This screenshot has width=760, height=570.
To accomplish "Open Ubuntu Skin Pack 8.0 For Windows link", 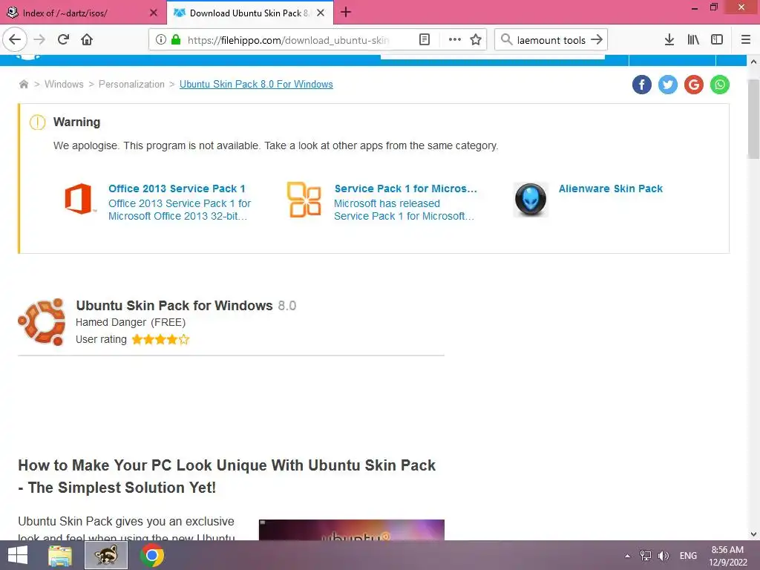I will tap(256, 85).
